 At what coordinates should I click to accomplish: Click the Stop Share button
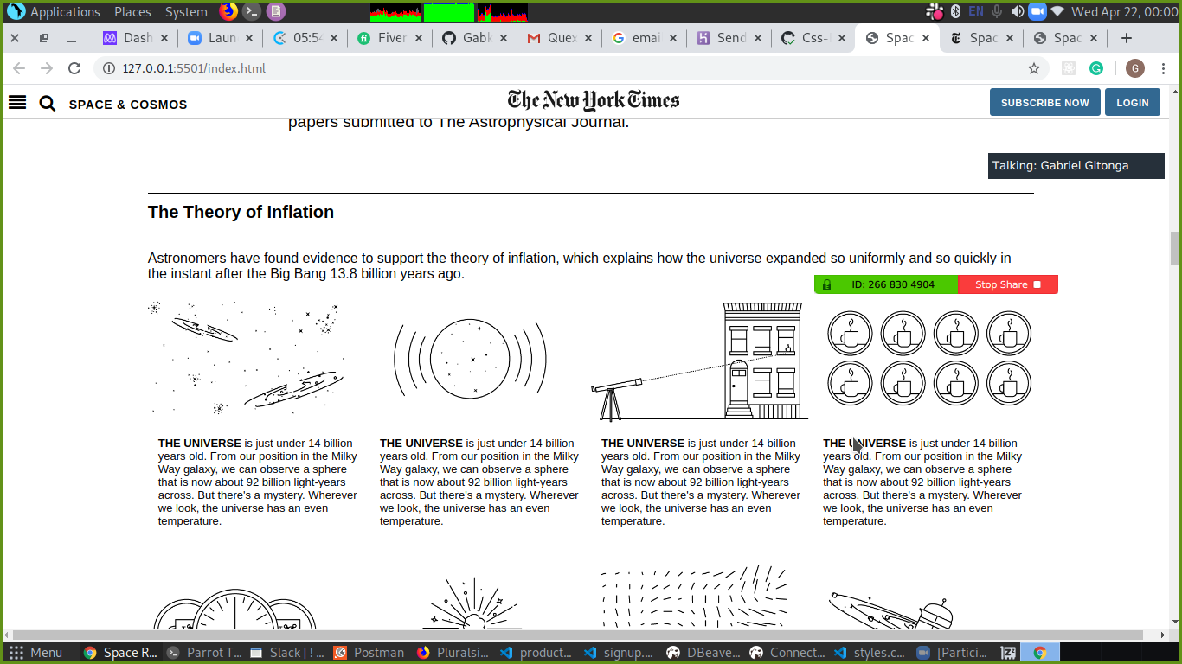(1008, 284)
